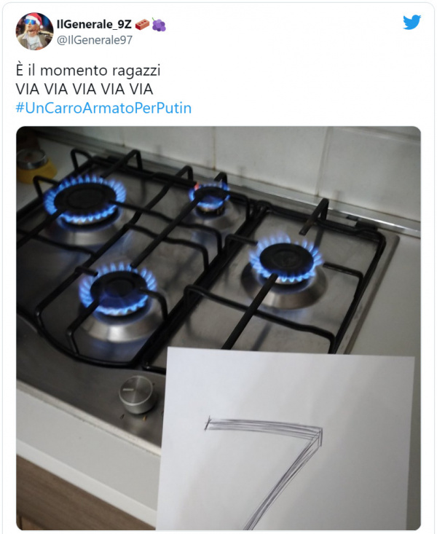
Task: Click the brick emoji beside the username
Action: 142,25
